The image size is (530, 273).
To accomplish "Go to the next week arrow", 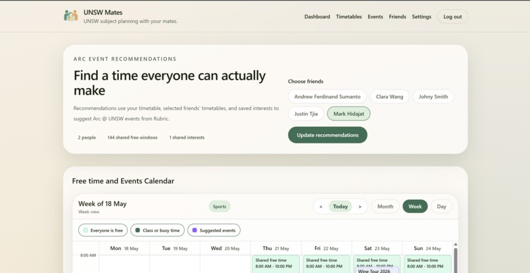I will [x=360, y=207].
